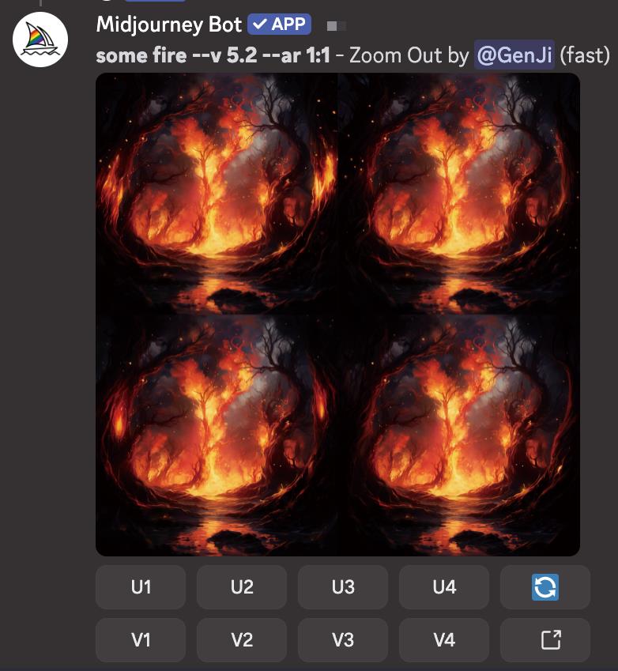This screenshot has width=618, height=671.
Task: Open the top-left fire image in the grid
Action: (217, 194)
